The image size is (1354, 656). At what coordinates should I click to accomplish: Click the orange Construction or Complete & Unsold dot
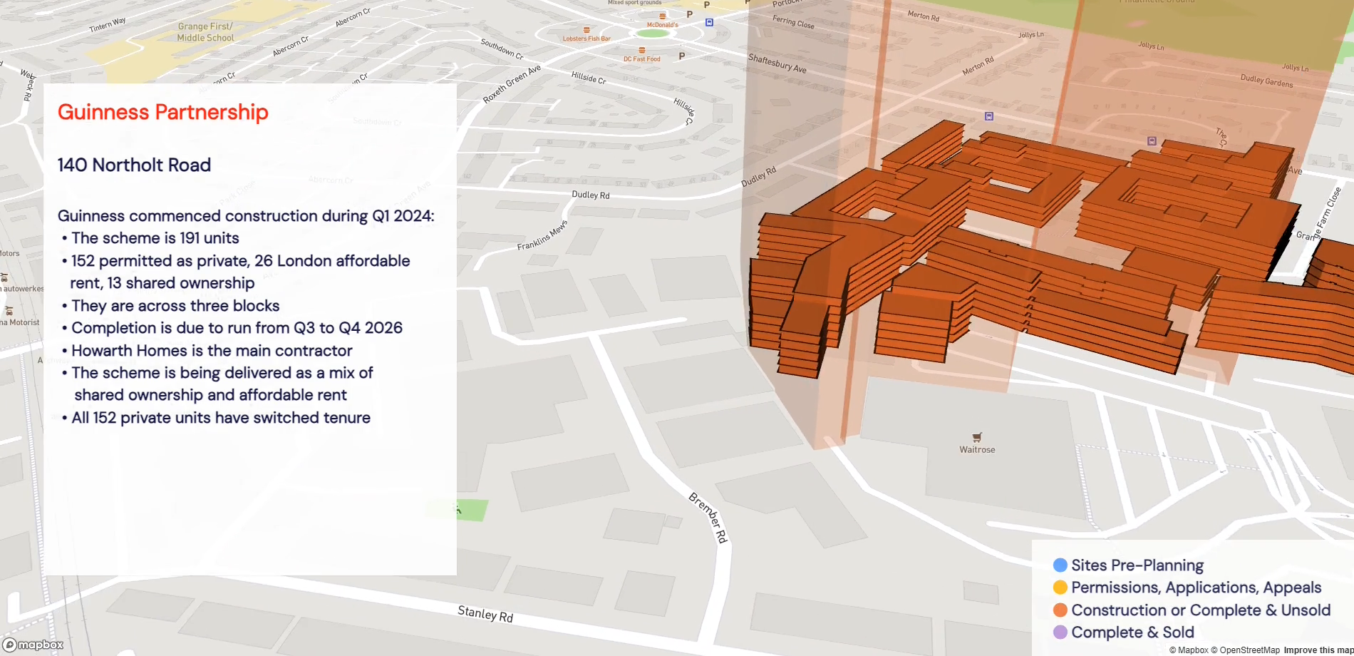pyautogui.click(x=1060, y=610)
